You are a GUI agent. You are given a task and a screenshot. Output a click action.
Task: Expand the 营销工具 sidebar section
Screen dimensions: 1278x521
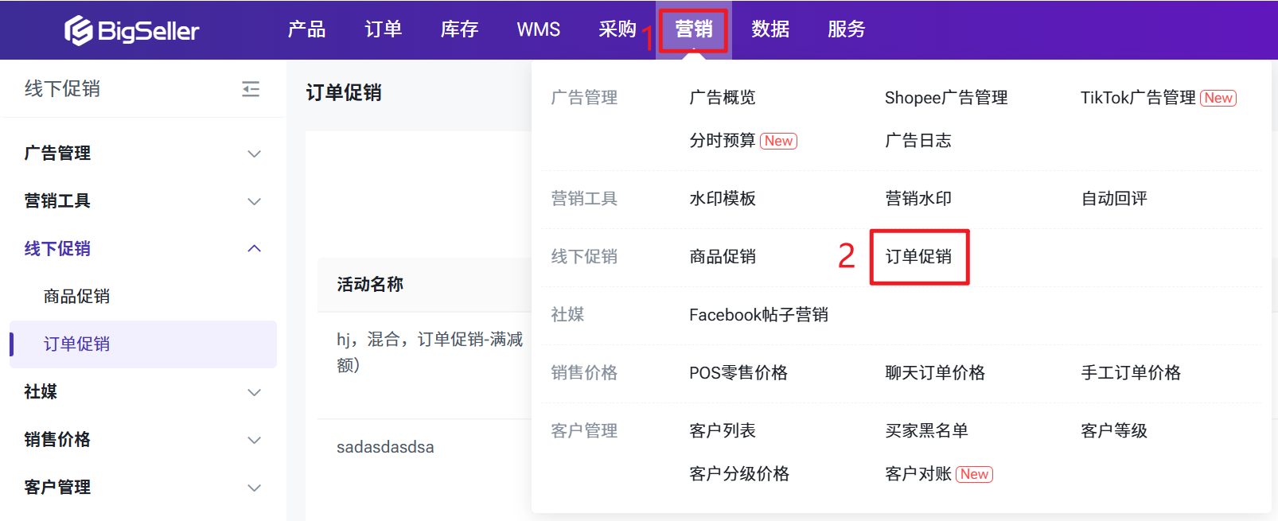254,201
